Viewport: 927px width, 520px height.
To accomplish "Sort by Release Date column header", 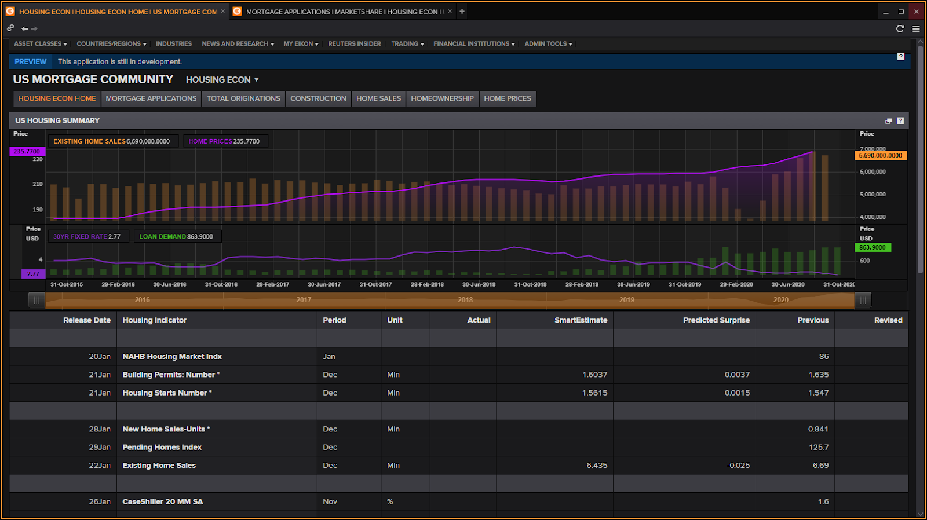I will 63,320.
